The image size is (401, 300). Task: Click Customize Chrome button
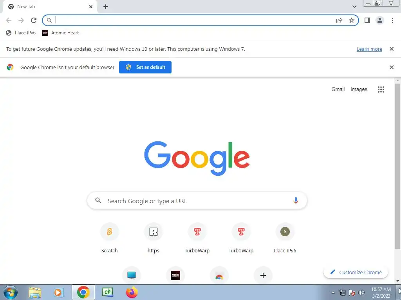coord(356,272)
